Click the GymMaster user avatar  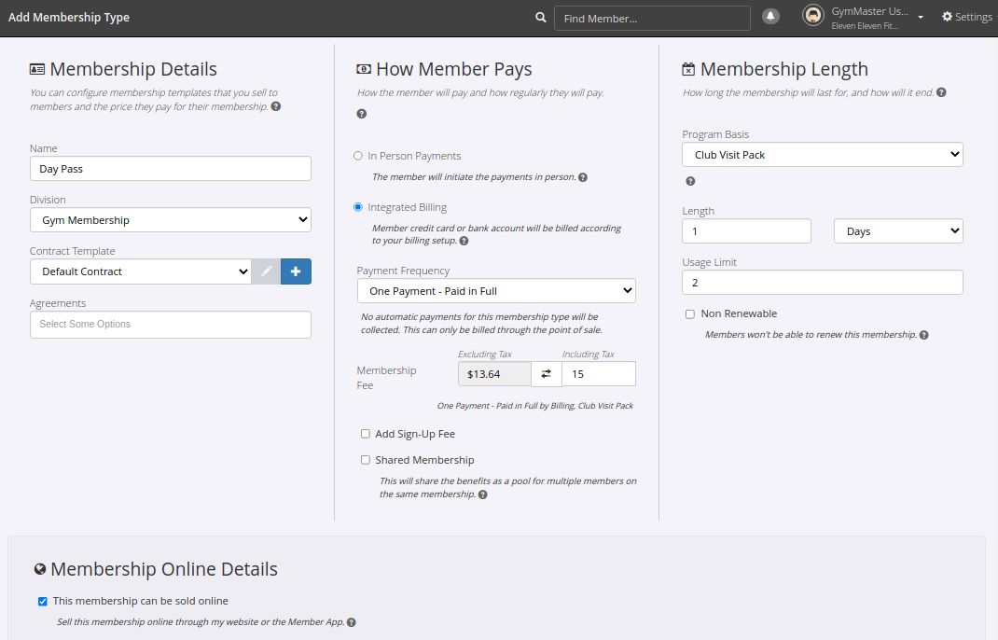812,15
